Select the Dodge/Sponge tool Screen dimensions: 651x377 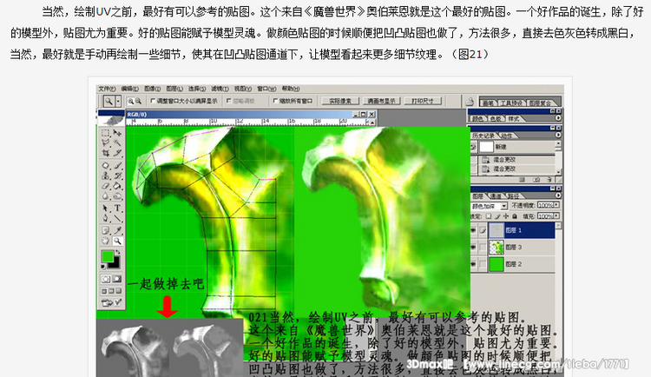pyautogui.click(x=117, y=195)
